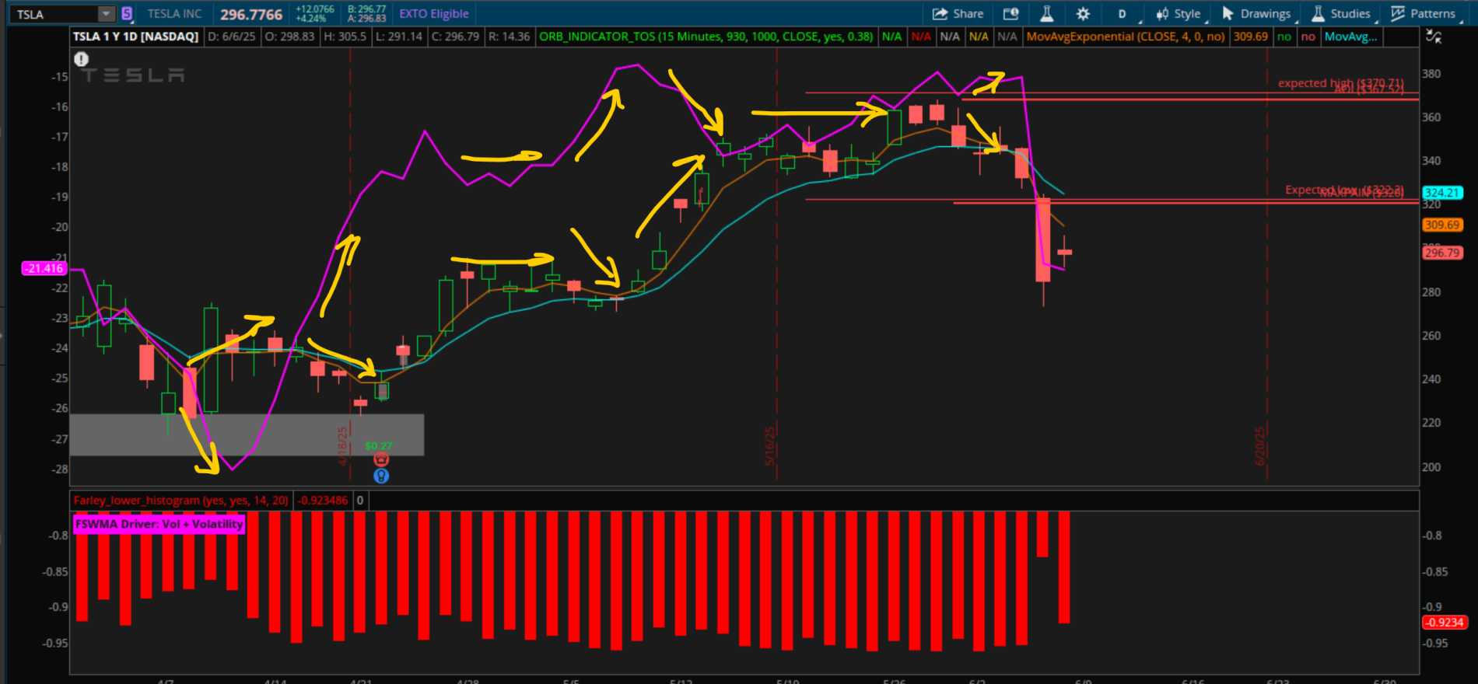Click the D: 6/6/25 date field
The height and width of the screenshot is (684, 1478).
pos(232,37)
